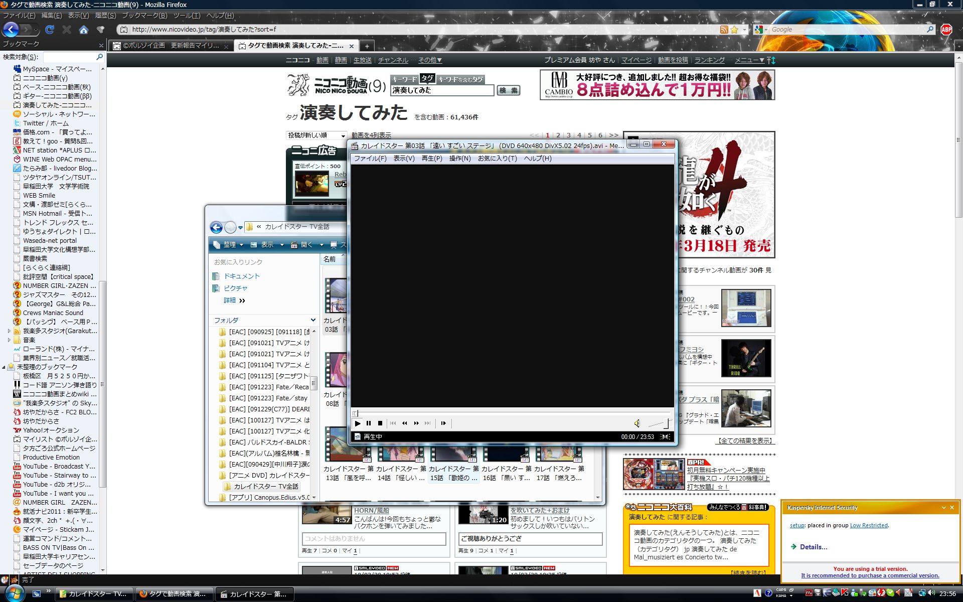Open the カレイドスター TV folder taskbar button
Screen dimensions: 963x602
pyautogui.click(x=94, y=594)
